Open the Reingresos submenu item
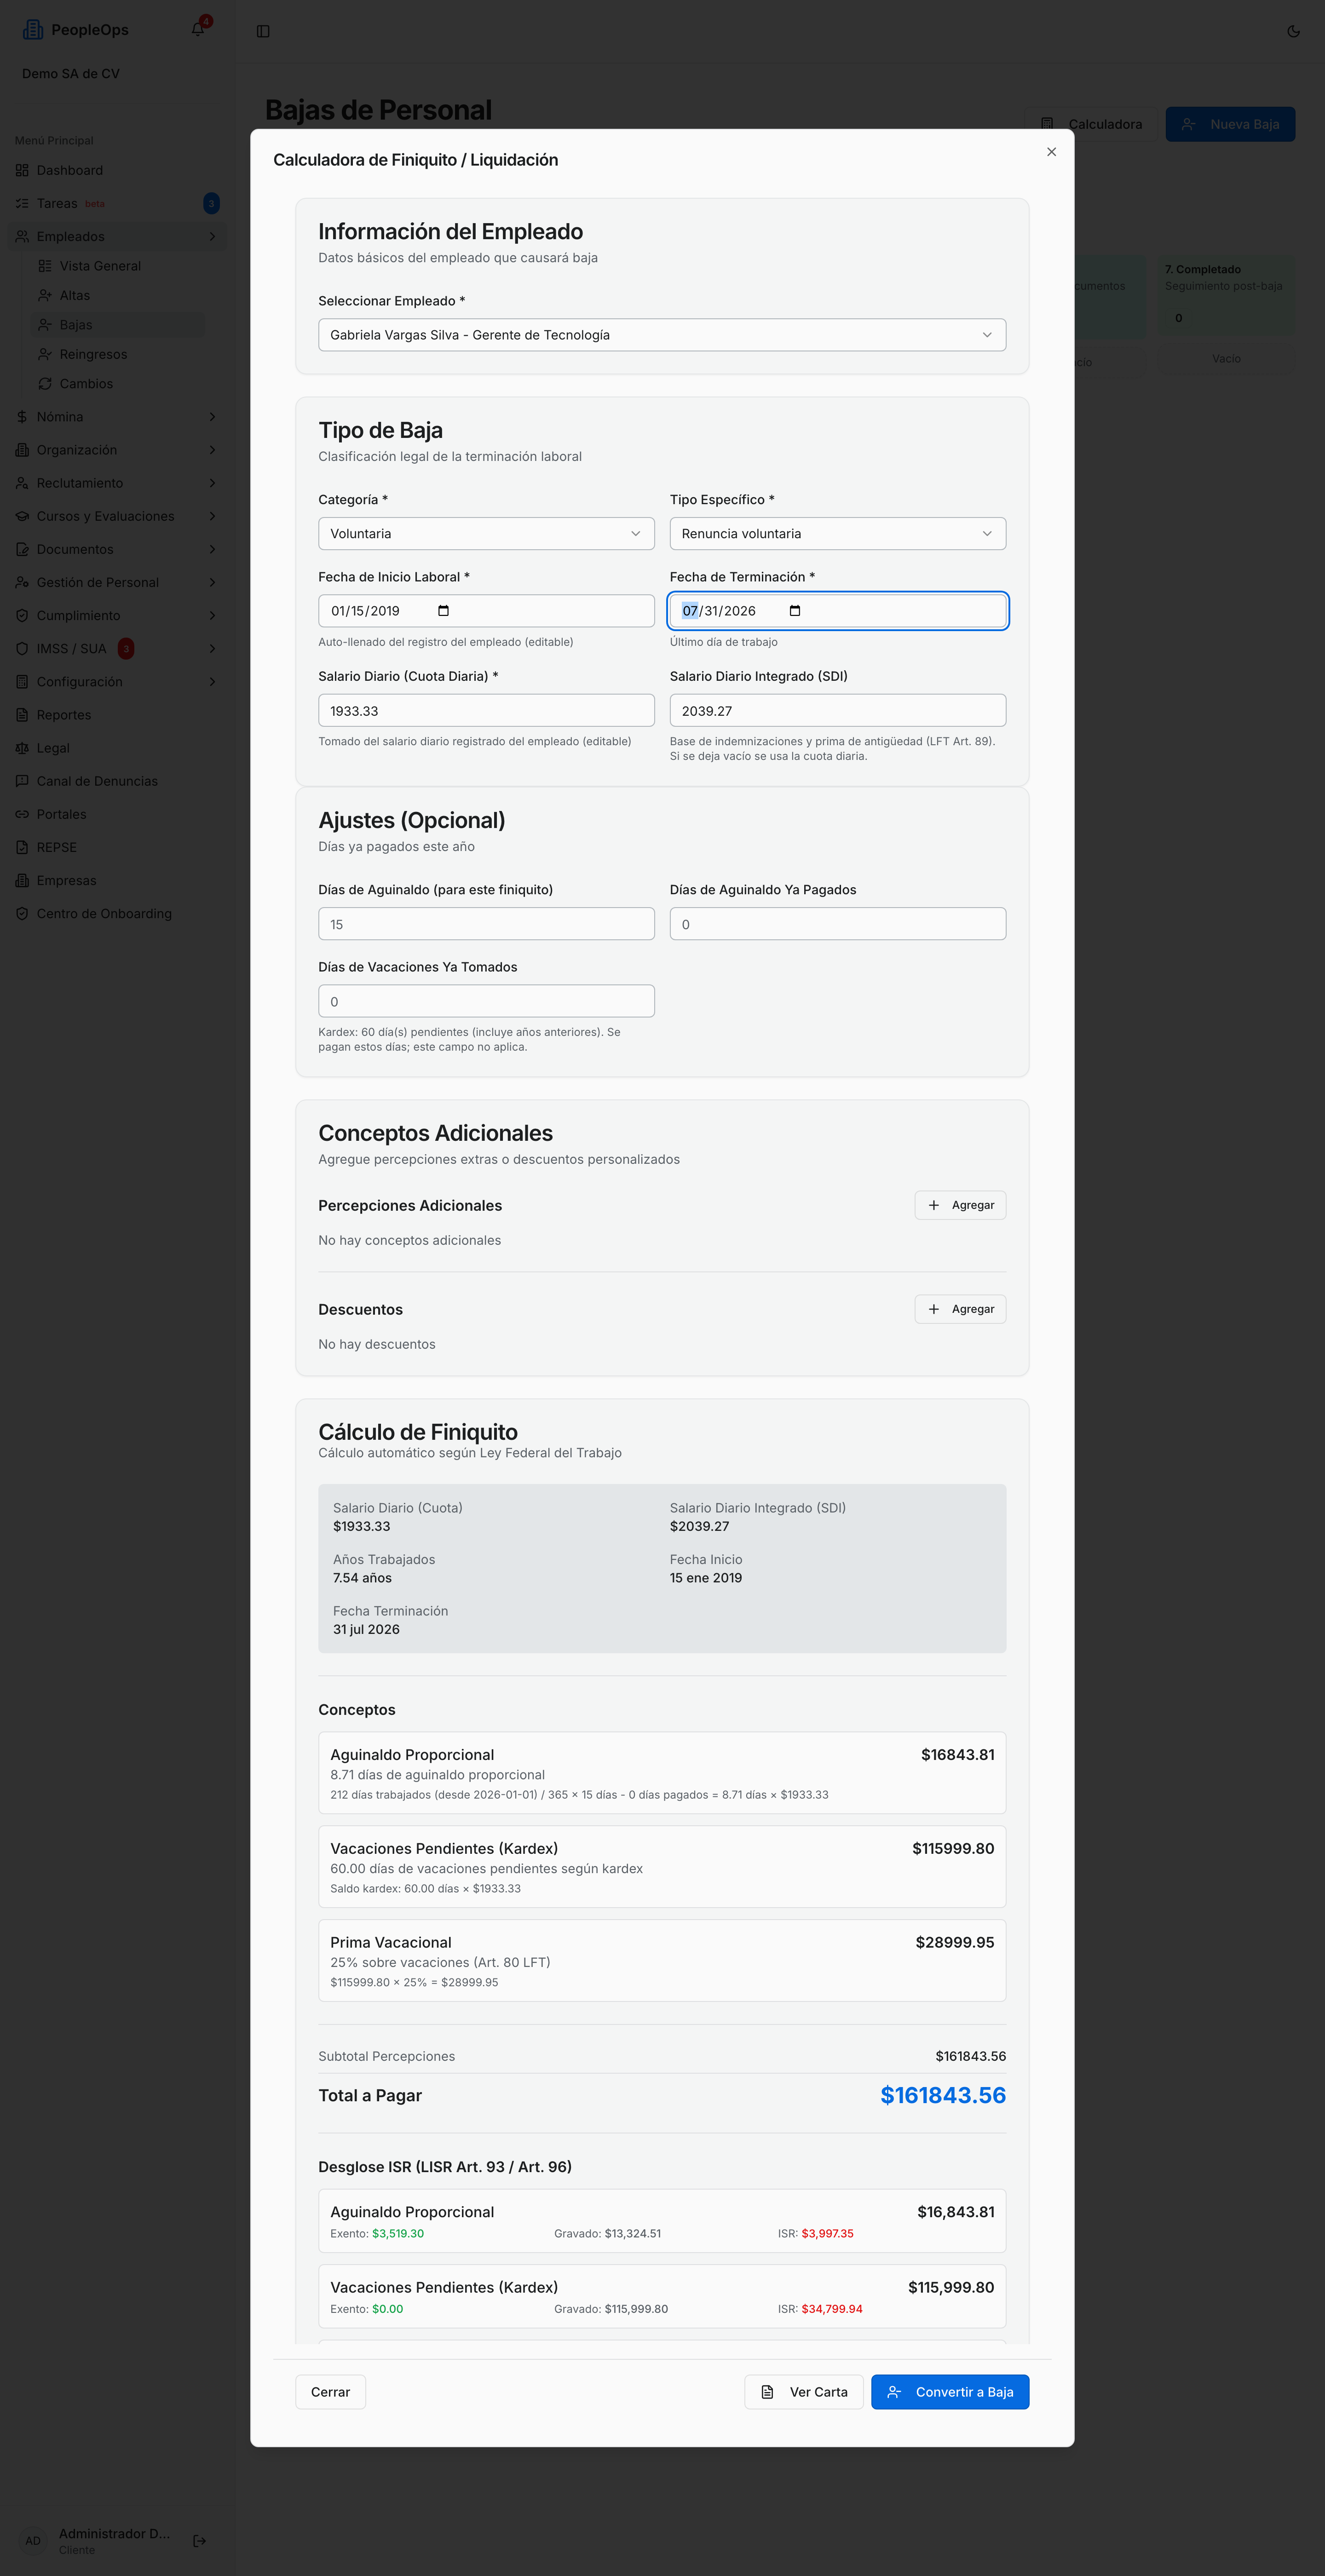 click(x=117, y=354)
